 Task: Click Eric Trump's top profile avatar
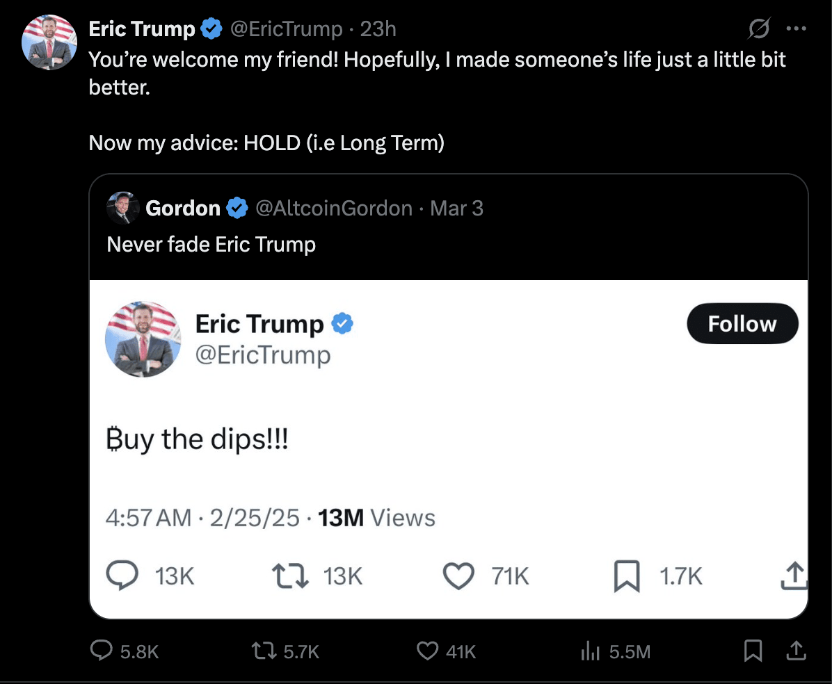pyautogui.click(x=49, y=42)
